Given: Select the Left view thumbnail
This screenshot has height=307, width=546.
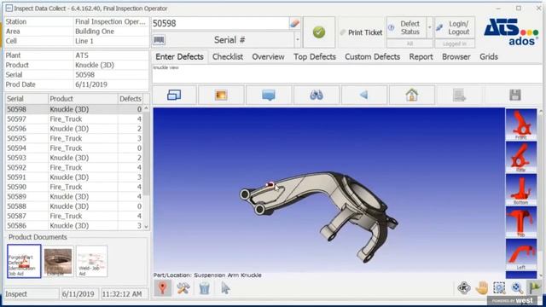Looking at the screenshot, I should point(521,254).
